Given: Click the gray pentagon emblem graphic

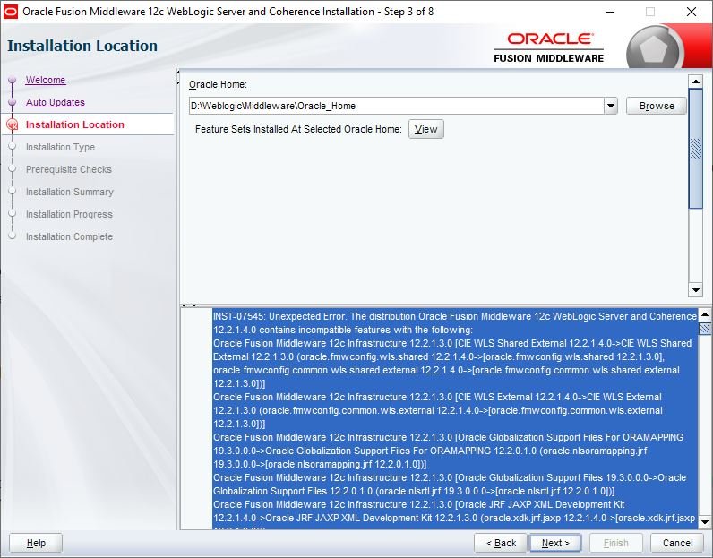Looking at the screenshot, I should click(x=655, y=48).
